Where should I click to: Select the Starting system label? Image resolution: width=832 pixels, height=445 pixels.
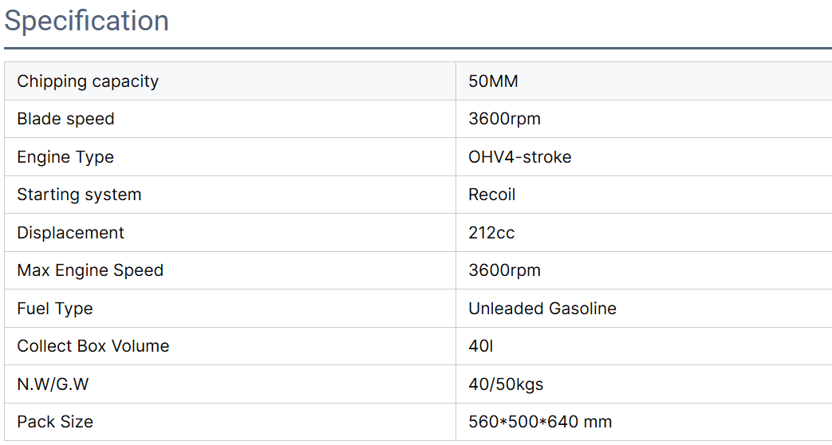[x=79, y=195]
